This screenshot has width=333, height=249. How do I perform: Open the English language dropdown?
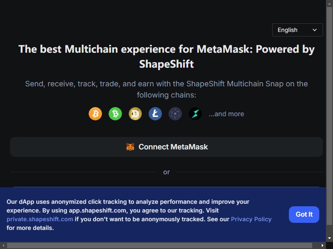[297, 30]
